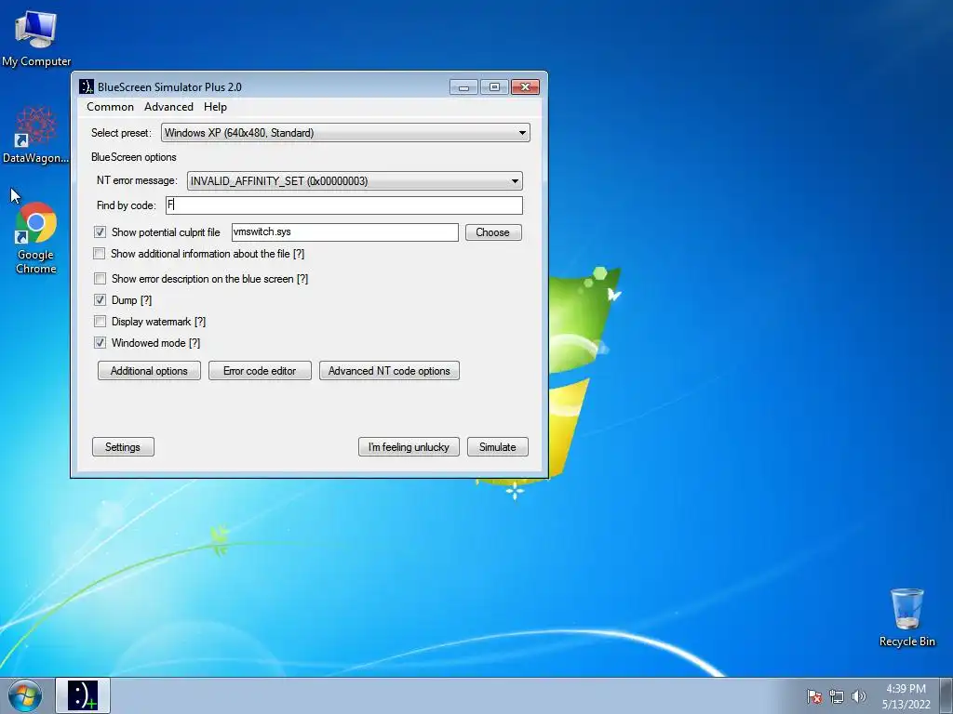This screenshot has height=714, width=953.
Task: Open the Error code editor
Action: (x=260, y=371)
